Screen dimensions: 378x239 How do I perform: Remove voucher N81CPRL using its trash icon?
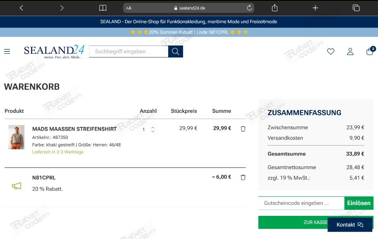click(x=243, y=177)
